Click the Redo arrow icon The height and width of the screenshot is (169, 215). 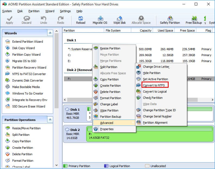(x=61, y=20)
